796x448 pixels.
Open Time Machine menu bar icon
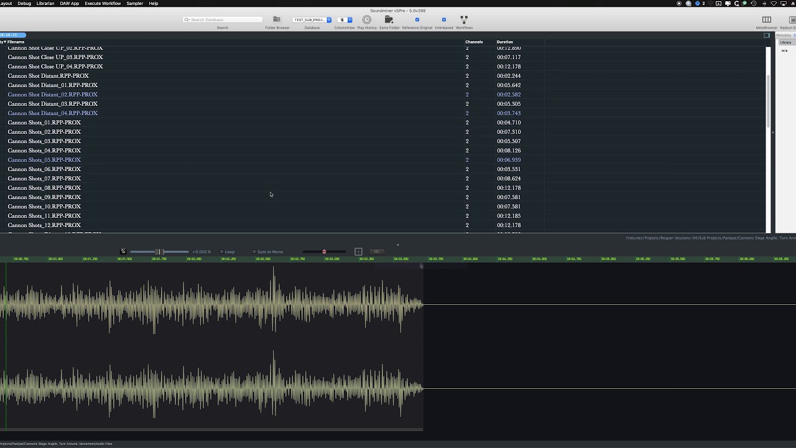pos(754,3)
